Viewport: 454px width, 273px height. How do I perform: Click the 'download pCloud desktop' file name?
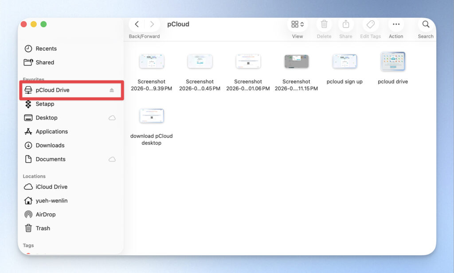click(x=152, y=139)
